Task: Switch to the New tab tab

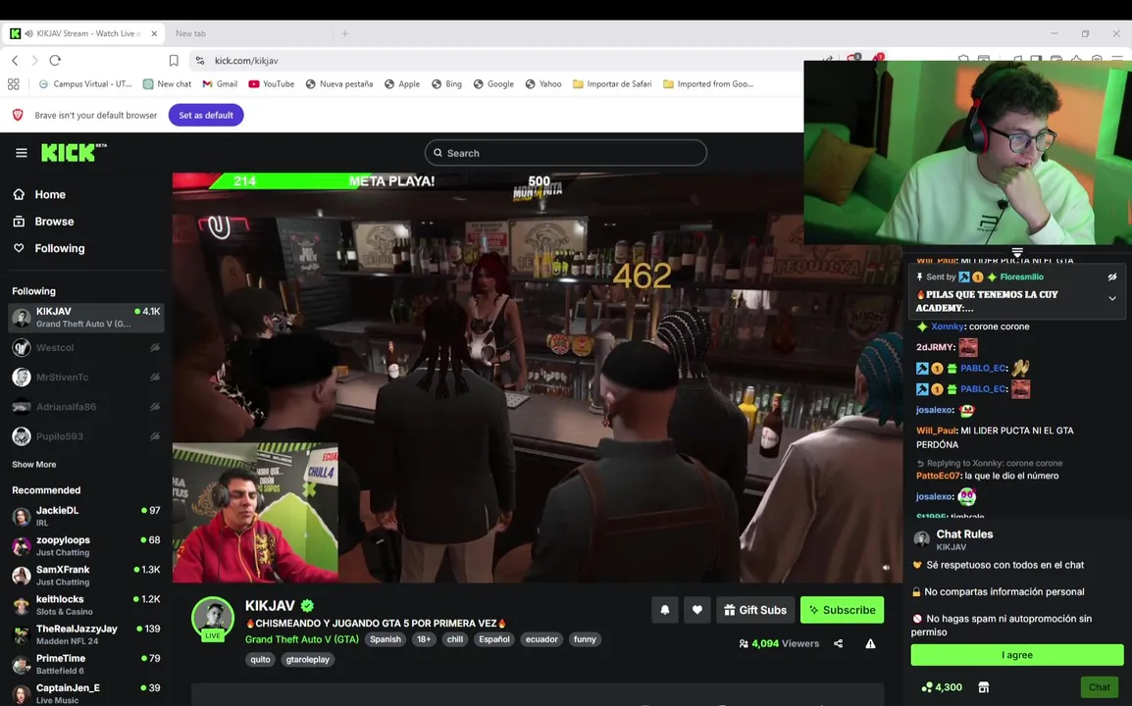Action: (x=190, y=33)
